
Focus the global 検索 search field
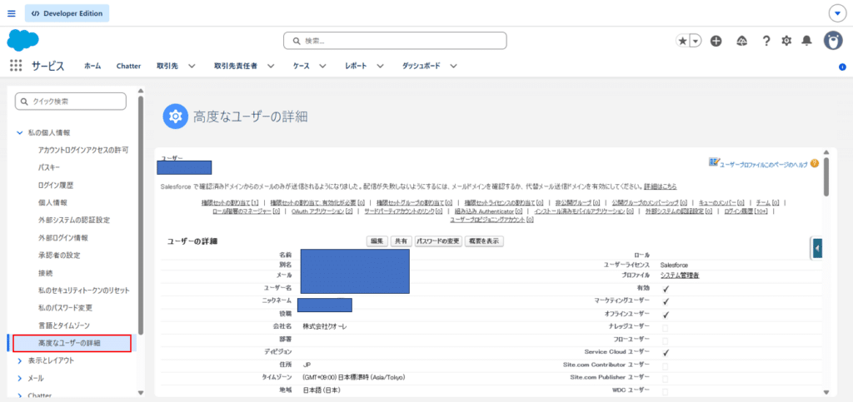pos(395,41)
